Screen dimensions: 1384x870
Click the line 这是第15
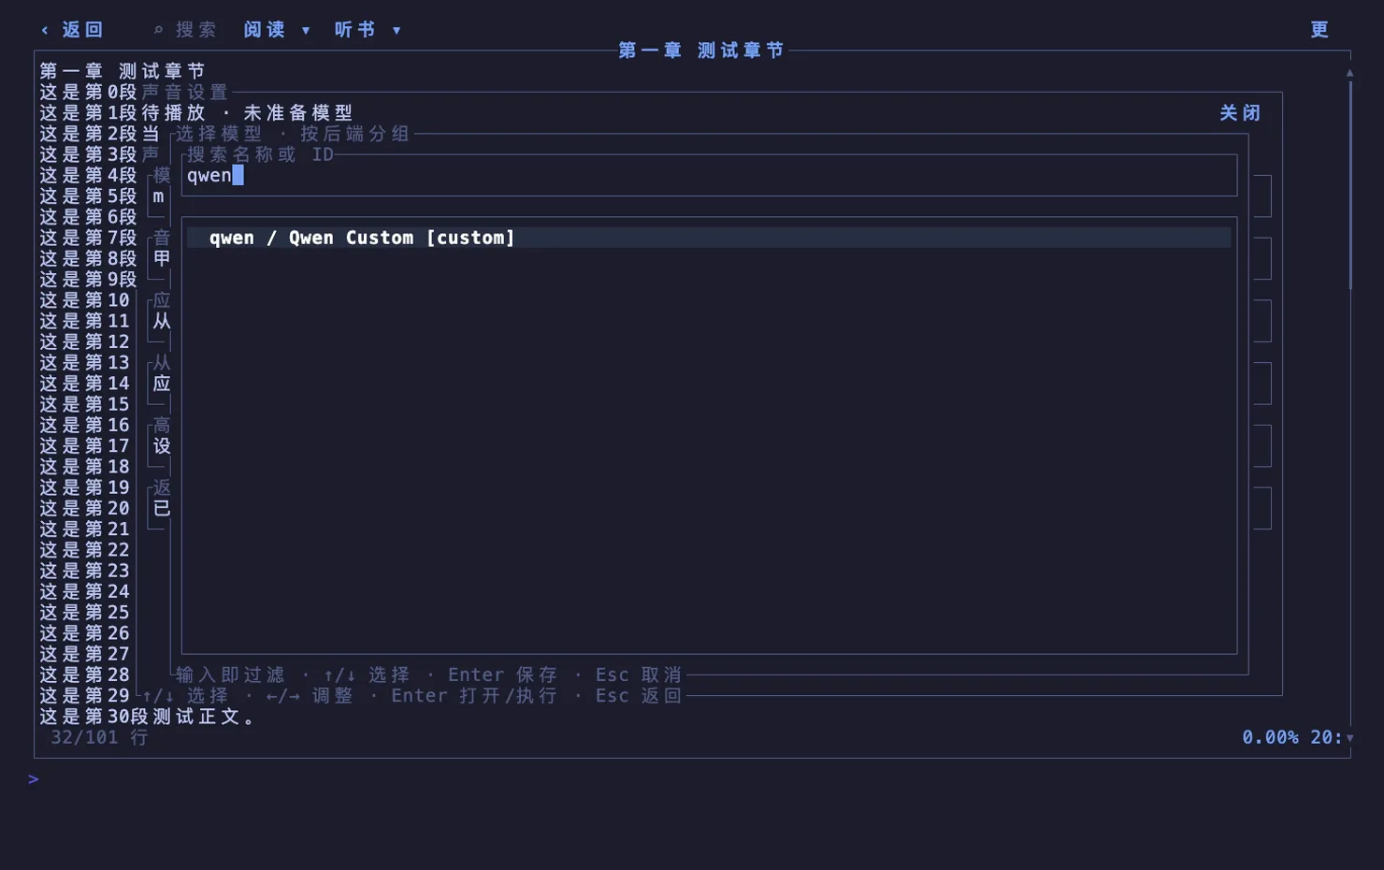[x=85, y=404]
